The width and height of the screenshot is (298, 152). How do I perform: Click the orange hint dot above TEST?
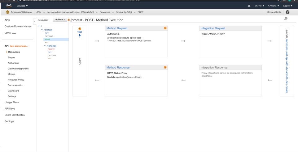80,29
